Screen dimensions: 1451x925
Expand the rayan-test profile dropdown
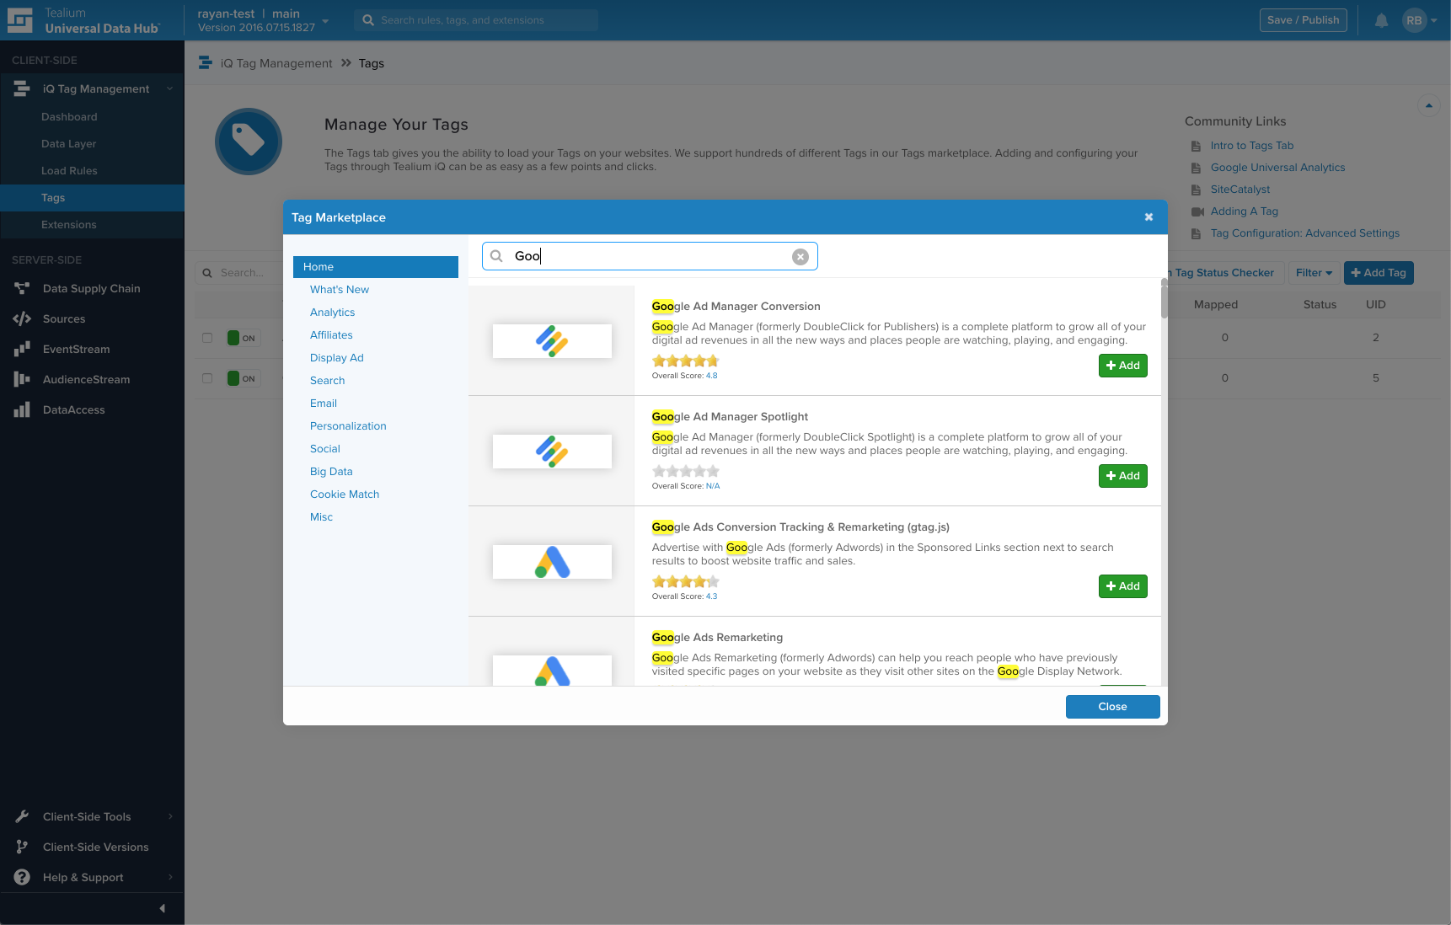point(325,21)
